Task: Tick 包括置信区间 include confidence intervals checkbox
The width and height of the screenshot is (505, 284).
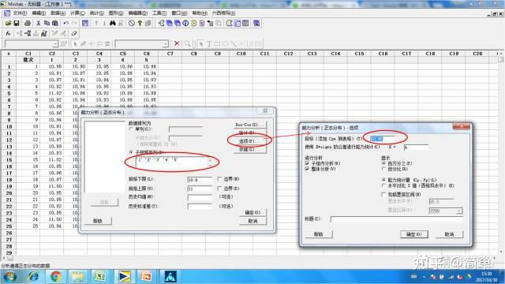Action: pos(383,195)
